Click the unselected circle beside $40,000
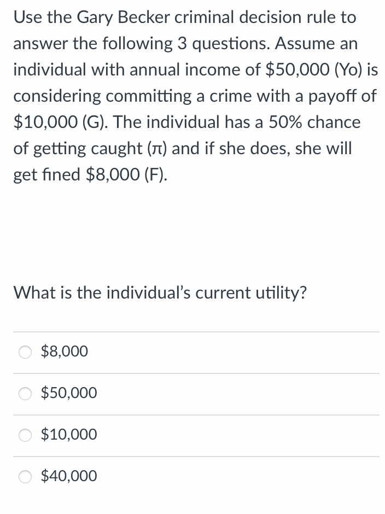 point(25,476)
